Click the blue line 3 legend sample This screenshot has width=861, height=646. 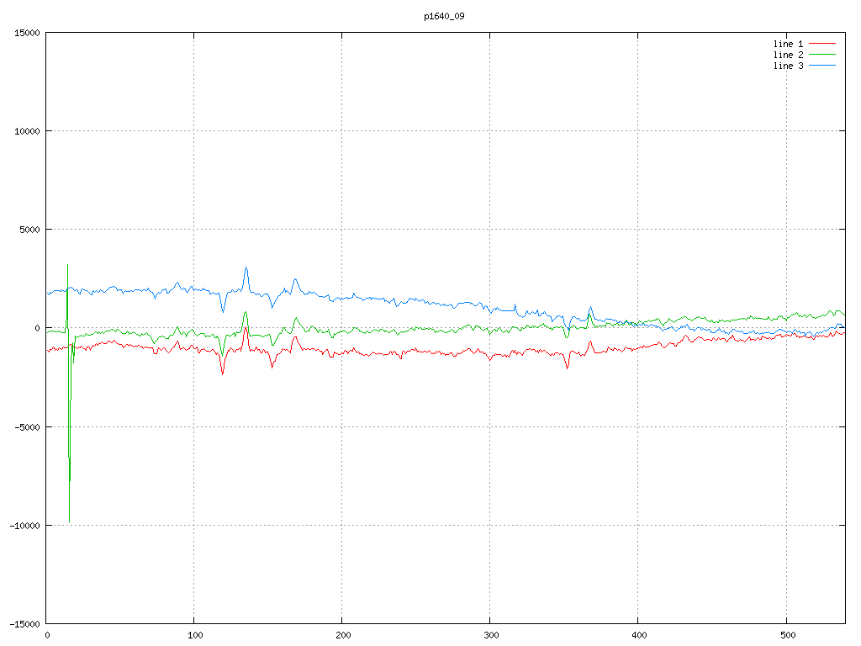tap(822, 65)
